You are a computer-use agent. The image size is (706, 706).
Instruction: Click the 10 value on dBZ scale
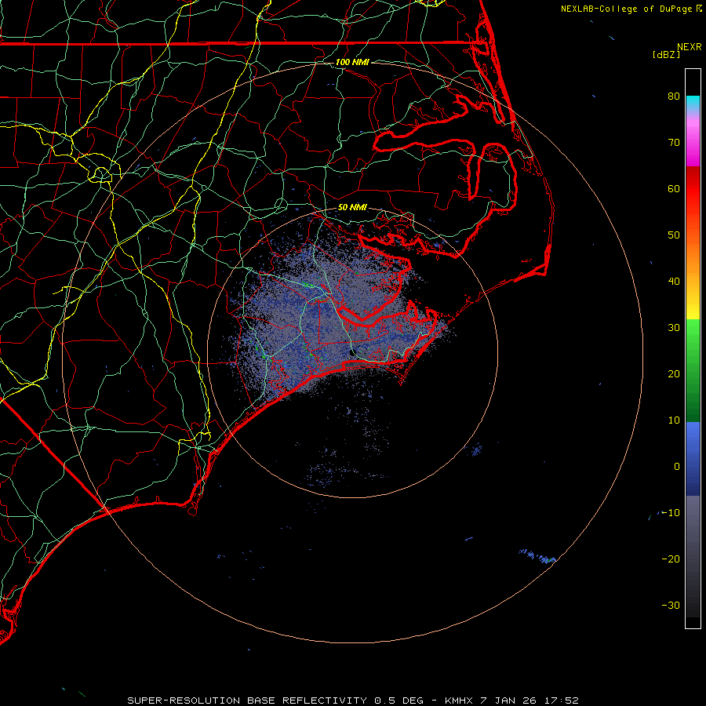tap(674, 420)
